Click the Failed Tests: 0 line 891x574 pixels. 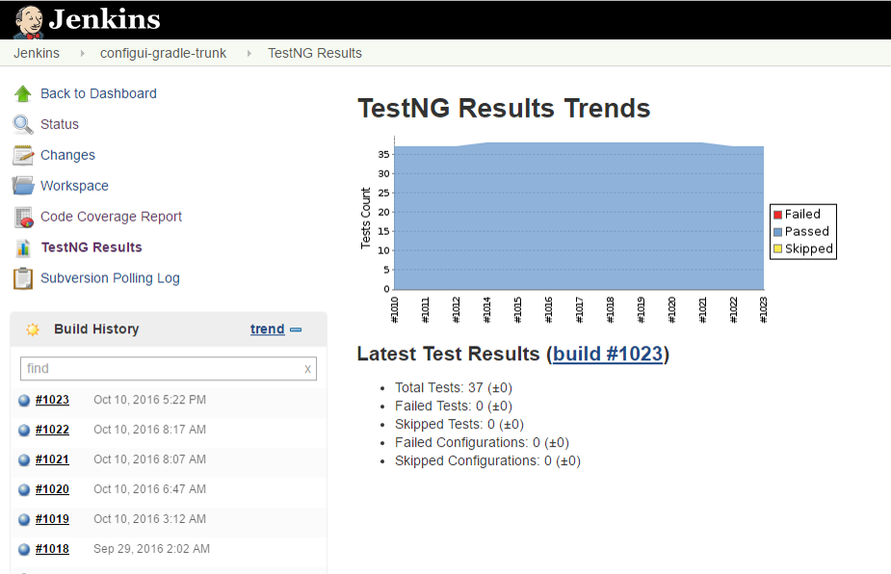[x=454, y=405]
